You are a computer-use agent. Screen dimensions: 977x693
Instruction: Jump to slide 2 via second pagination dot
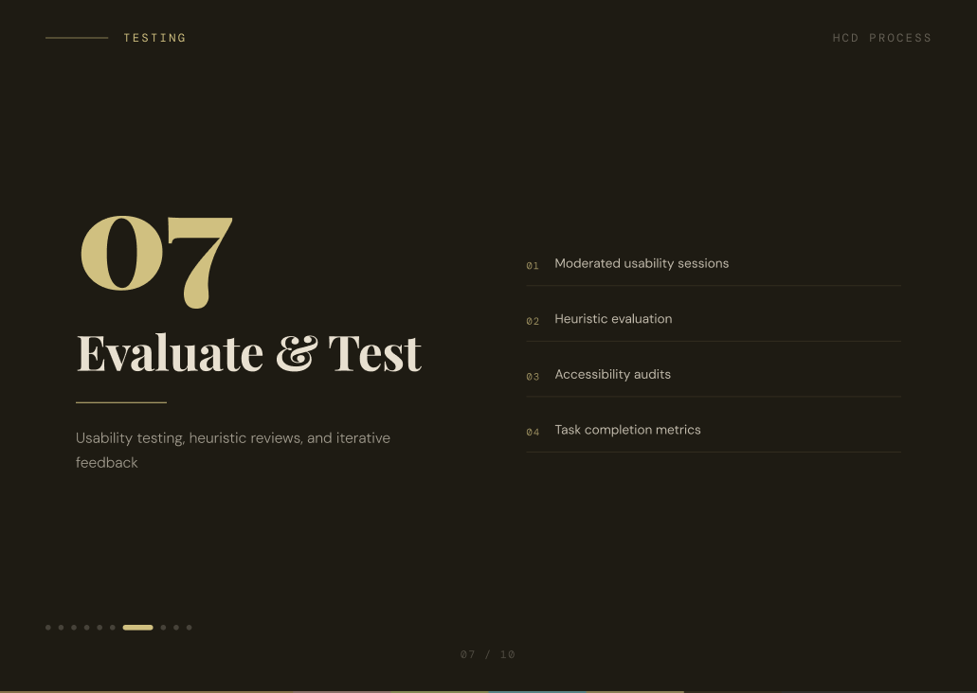click(x=61, y=628)
